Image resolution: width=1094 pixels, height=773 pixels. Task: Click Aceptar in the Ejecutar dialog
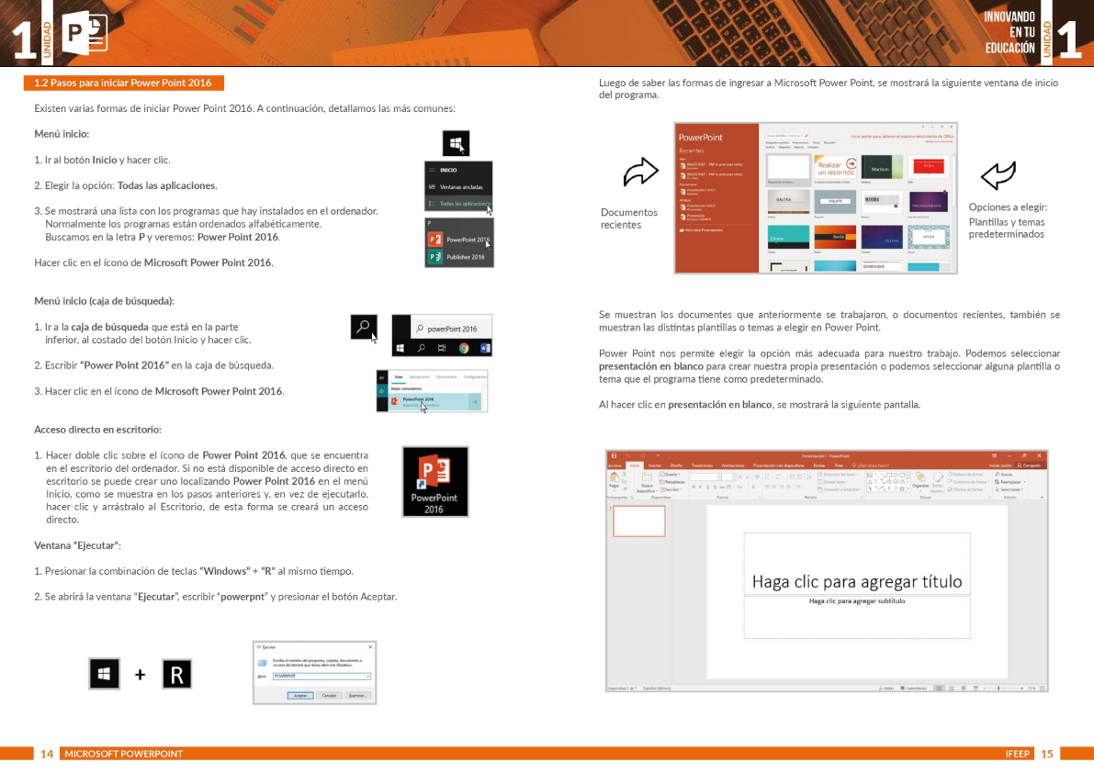tap(300, 696)
